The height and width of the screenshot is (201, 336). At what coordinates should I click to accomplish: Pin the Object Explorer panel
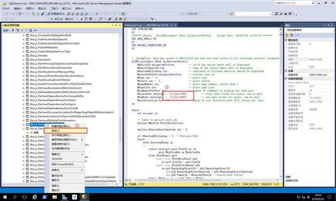tap(116, 25)
